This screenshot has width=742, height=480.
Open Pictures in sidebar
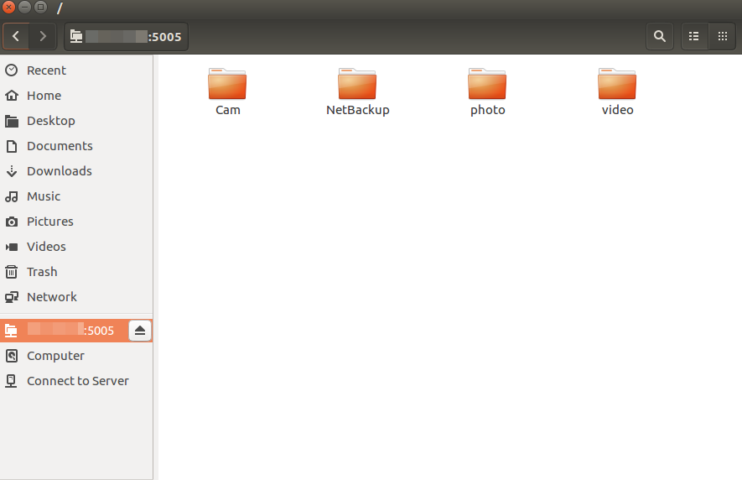[76, 222]
